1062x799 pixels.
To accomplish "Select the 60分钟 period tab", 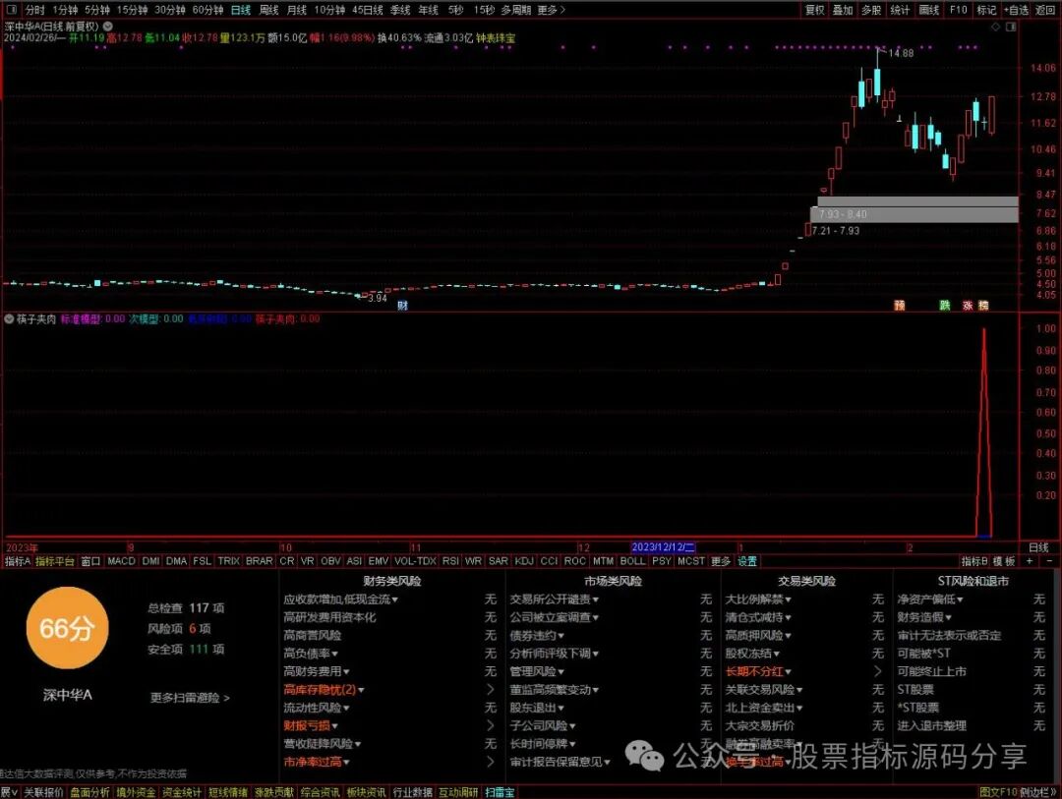I will click(207, 10).
